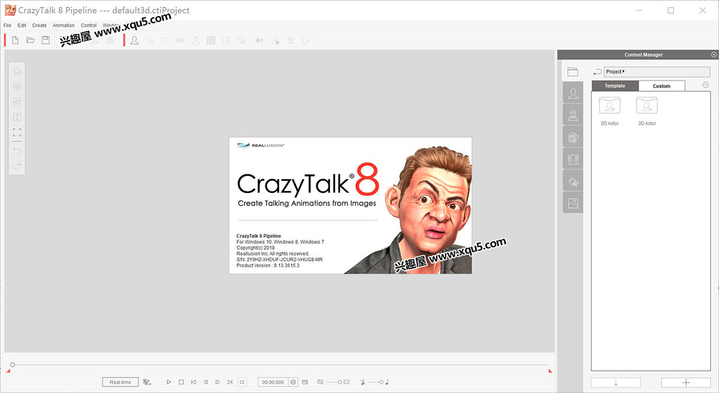Open the mute-tracks dropdown beside Real-time
This screenshot has width=719, height=393.
147,382
